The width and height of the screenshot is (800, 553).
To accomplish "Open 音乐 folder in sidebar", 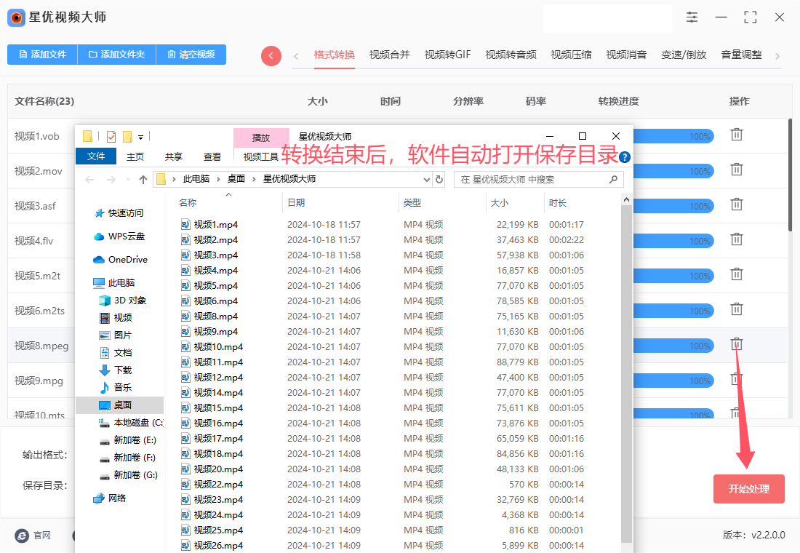I will tap(116, 387).
